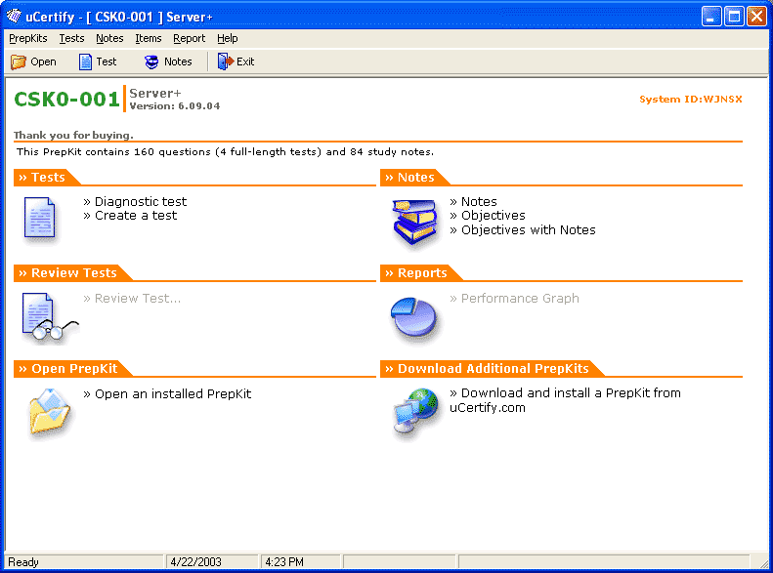Viewport: 773px width, 573px height.
Task: Click the document with glasses Review icon
Action: (x=49, y=317)
